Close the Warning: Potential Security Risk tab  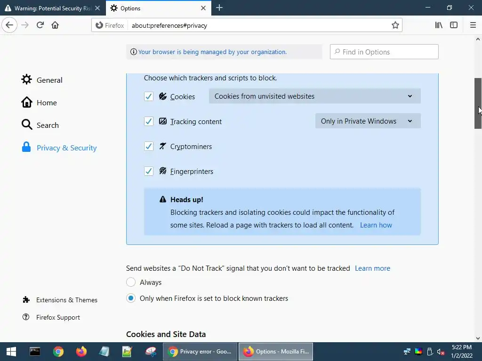point(97,8)
